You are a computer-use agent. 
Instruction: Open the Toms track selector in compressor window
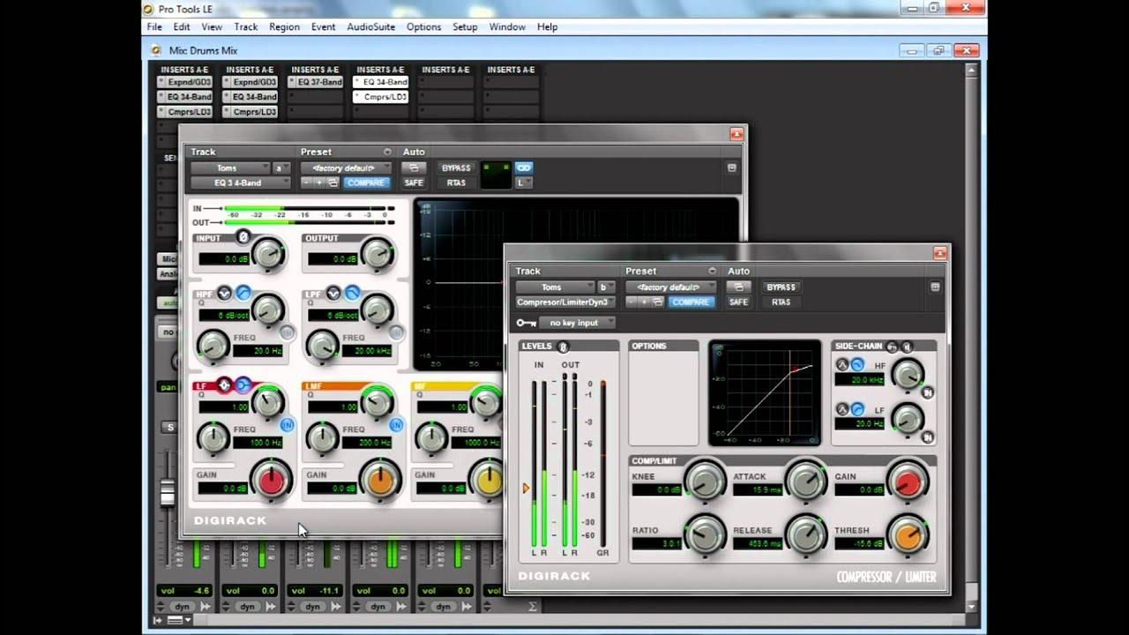click(x=555, y=287)
